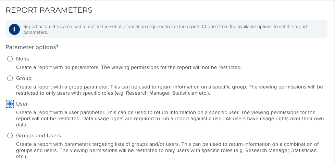Select the None radio button
Image resolution: width=335 pixels, height=165 pixels.
[x=10, y=59]
